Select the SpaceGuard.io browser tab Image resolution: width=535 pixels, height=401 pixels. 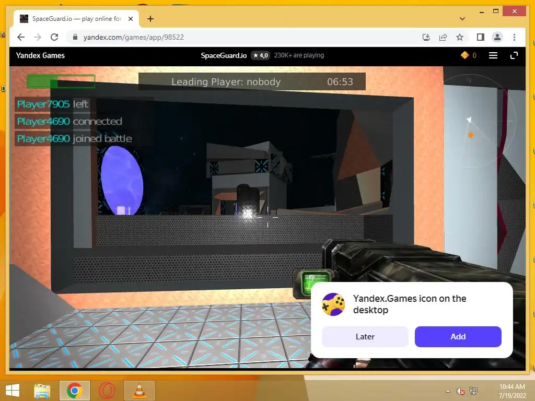[x=76, y=19]
